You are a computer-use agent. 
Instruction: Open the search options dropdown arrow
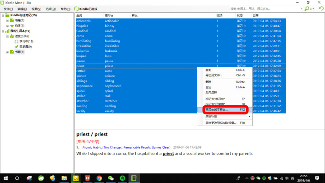click(x=313, y=9)
